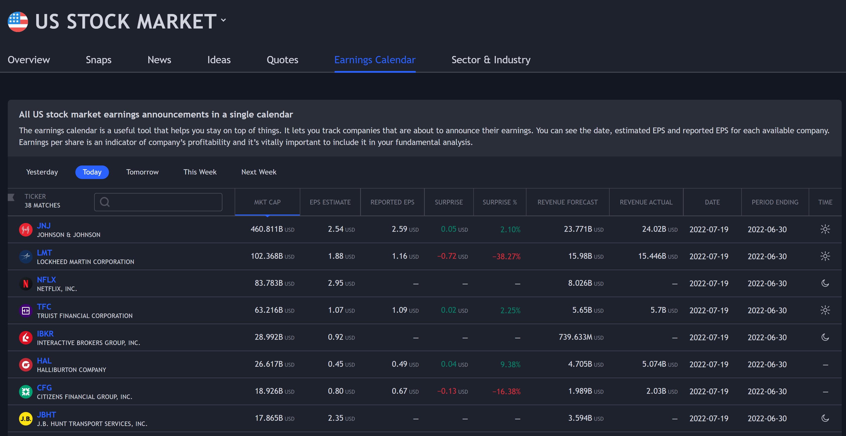Click the Netflix logo icon
This screenshot has width=846, height=436.
tap(26, 283)
